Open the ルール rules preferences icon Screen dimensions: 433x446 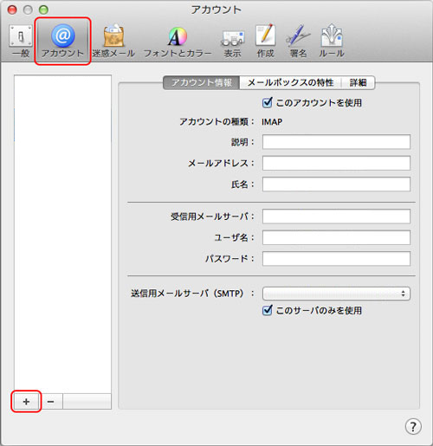point(332,41)
